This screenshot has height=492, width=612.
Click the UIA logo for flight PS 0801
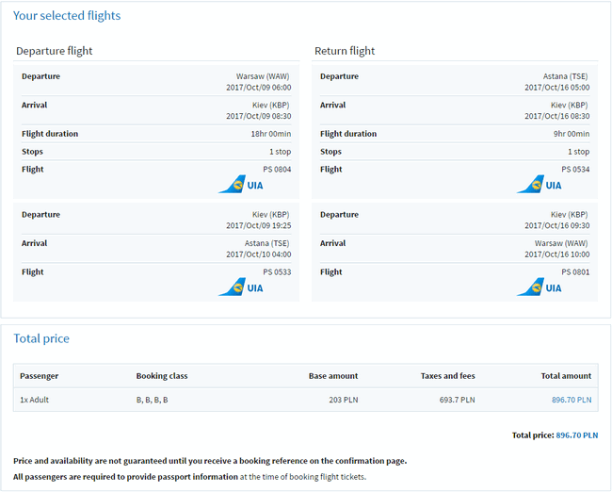tap(539, 287)
